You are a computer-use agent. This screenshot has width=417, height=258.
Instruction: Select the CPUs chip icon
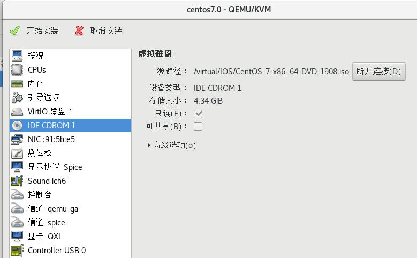click(17, 69)
